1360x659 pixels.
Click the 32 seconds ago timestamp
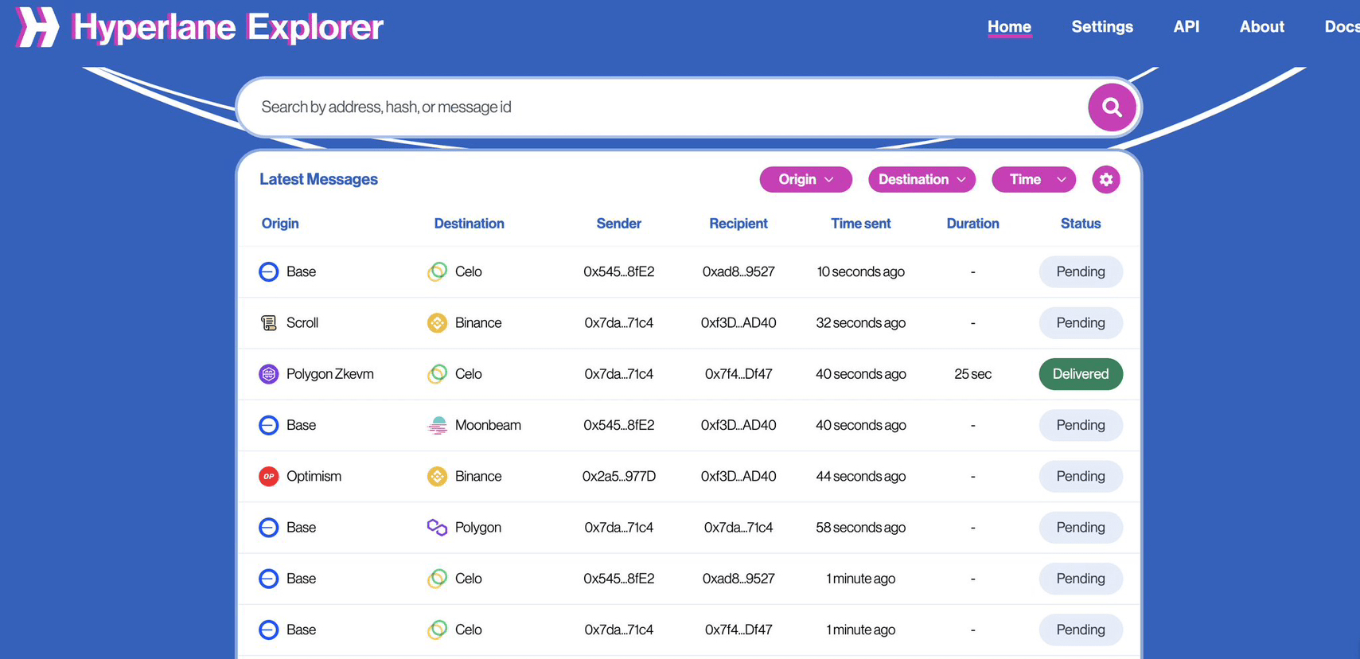(x=860, y=323)
